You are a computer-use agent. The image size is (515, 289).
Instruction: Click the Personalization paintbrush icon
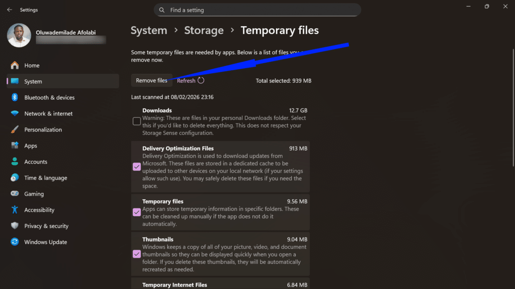pyautogui.click(x=15, y=129)
